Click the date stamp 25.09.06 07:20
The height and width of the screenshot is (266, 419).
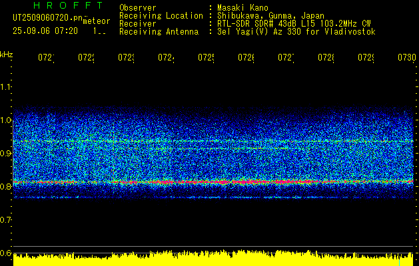point(45,31)
